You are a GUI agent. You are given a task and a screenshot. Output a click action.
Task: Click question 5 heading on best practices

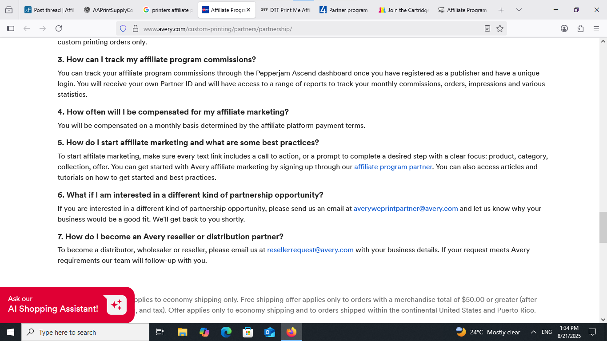click(188, 143)
